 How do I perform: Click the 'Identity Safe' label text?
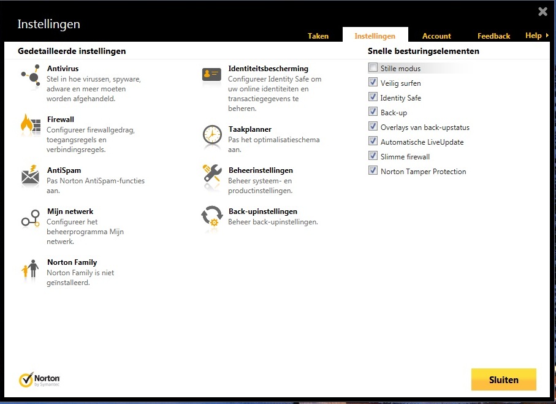pyautogui.click(x=401, y=98)
